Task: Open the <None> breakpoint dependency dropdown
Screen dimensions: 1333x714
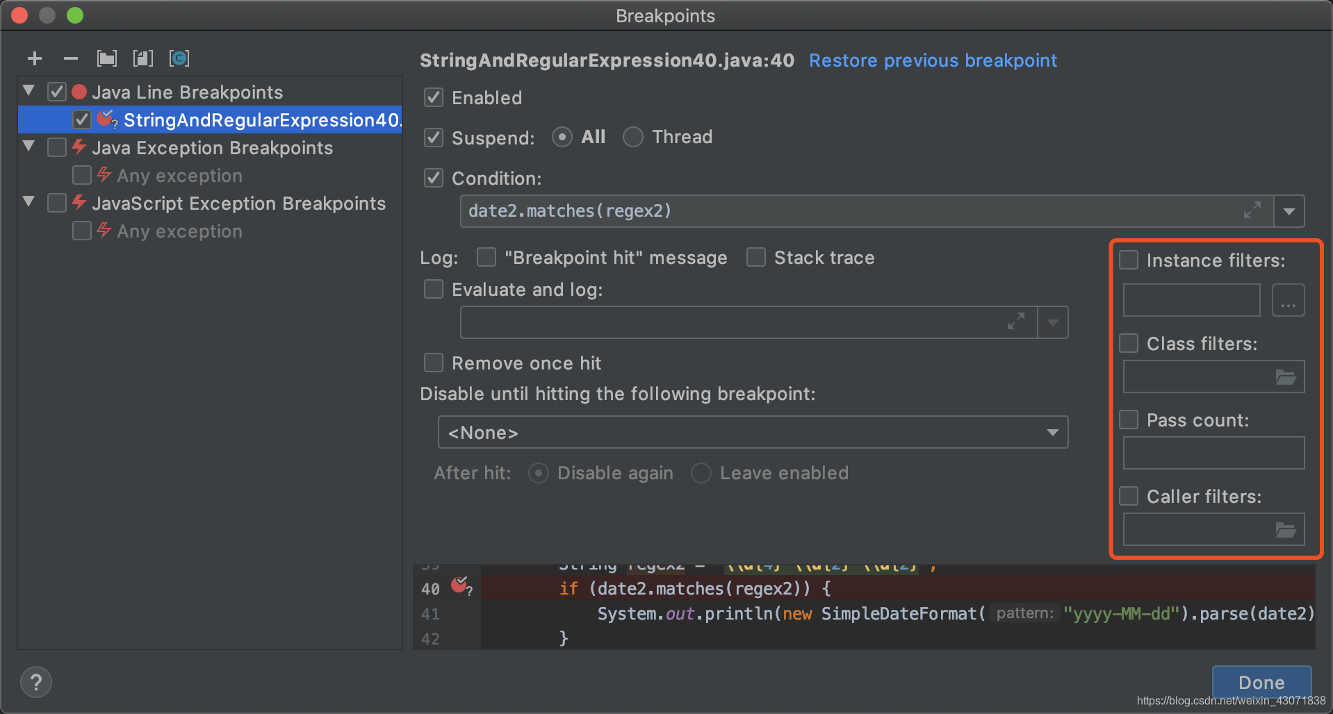Action: pyautogui.click(x=753, y=432)
